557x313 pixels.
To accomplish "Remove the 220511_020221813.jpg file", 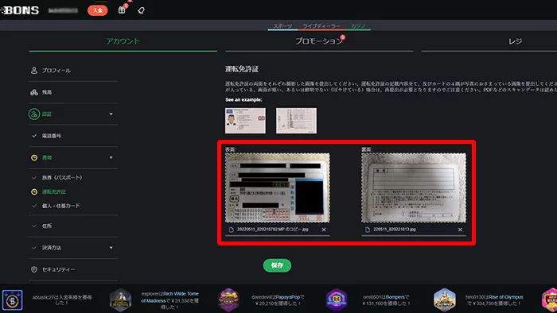I will click(460, 230).
